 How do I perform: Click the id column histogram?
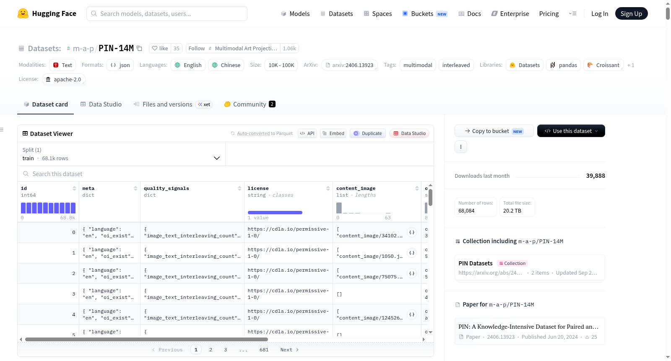pyautogui.click(x=48, y=208)
